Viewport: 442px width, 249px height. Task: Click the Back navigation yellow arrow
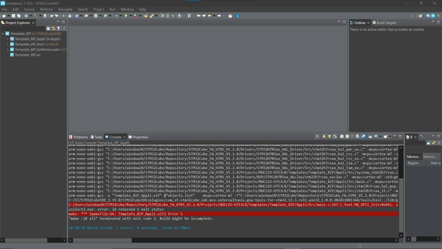tap(209, 16)
